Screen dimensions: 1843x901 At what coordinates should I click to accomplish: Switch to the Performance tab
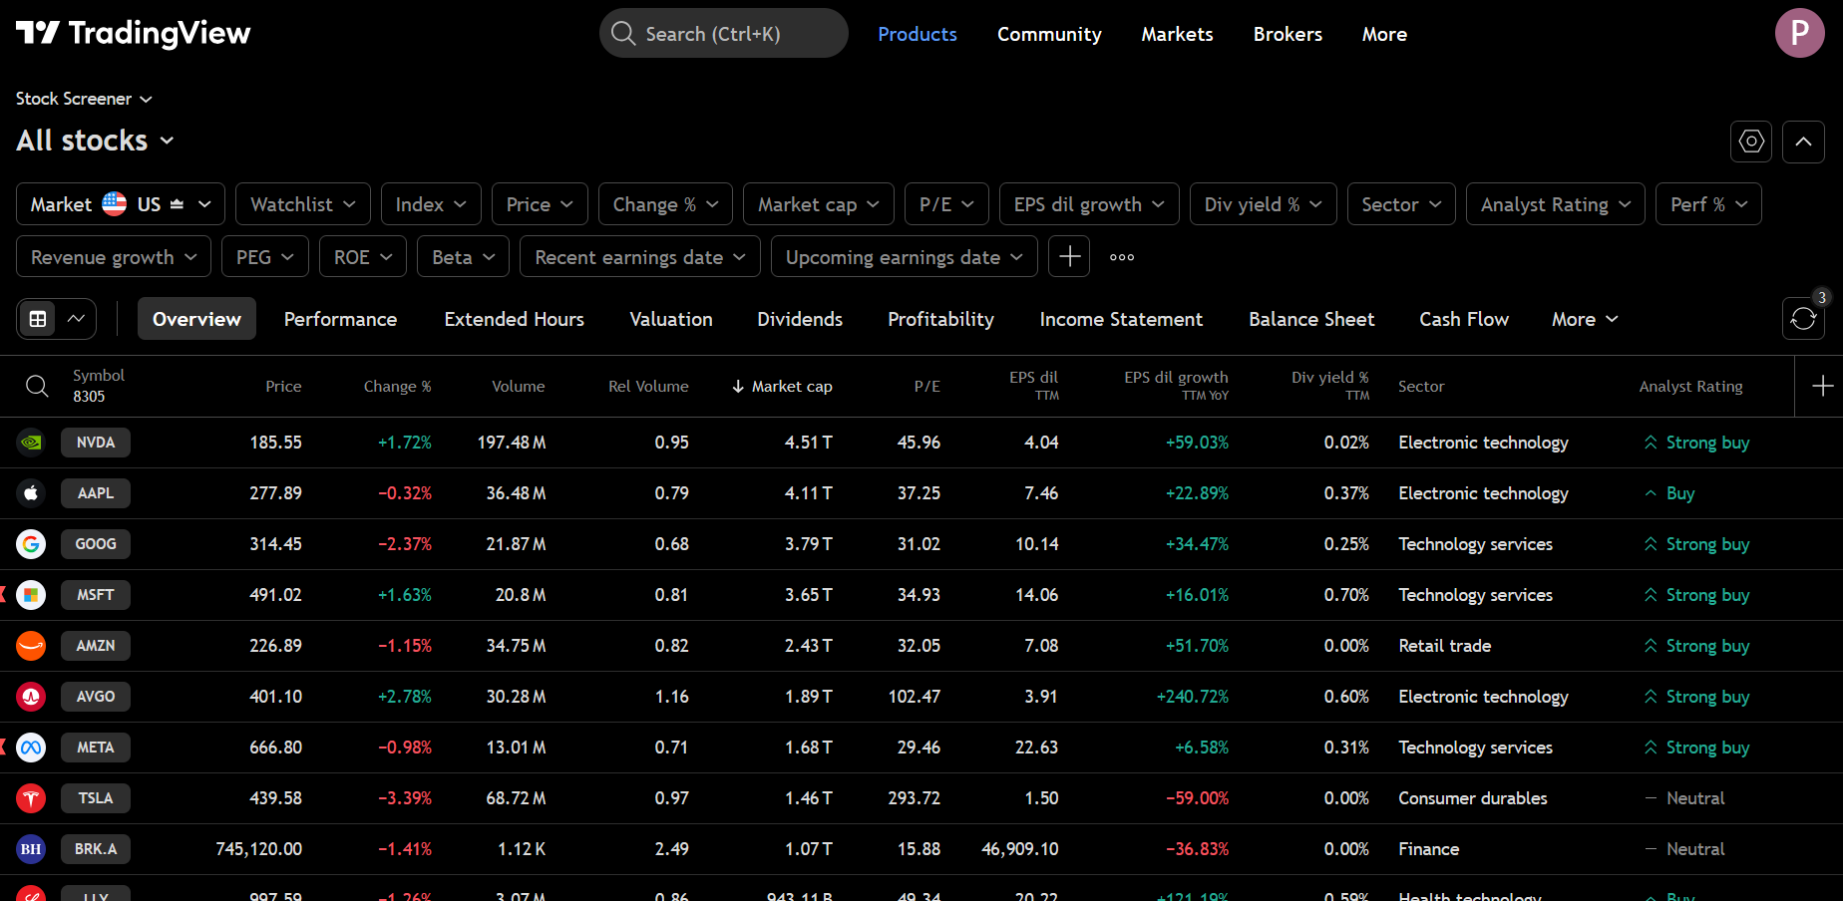coord(340,318)
